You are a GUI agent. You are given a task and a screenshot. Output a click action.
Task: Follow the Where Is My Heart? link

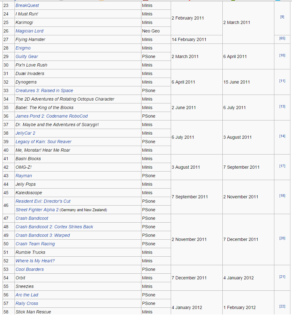(x=35, y=261)
